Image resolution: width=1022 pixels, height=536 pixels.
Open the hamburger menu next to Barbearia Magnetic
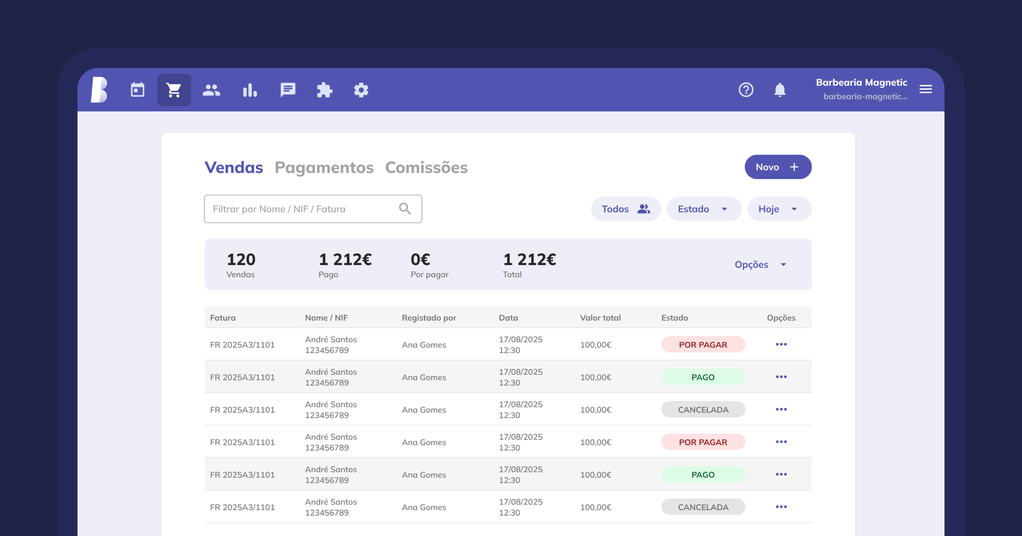click(x=925, y=89)
